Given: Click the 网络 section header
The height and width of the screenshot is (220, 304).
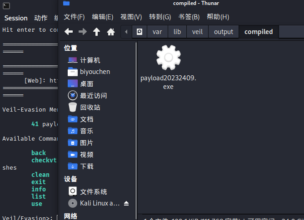Looking at the screenshot, I should [70, 216].
